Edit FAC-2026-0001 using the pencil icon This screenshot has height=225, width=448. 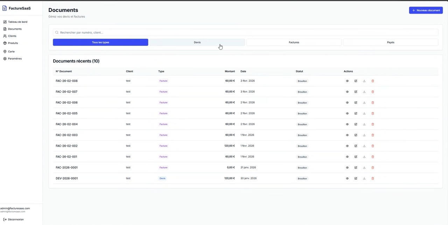coord(356,168)
